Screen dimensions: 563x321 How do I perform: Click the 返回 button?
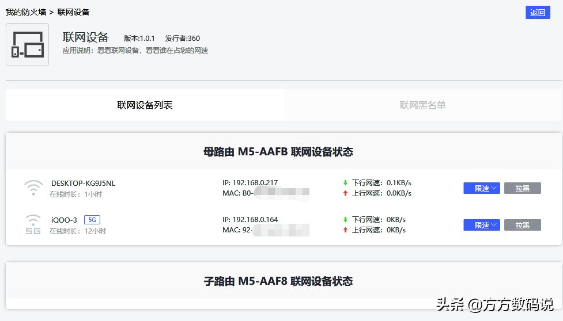point(538,13)
